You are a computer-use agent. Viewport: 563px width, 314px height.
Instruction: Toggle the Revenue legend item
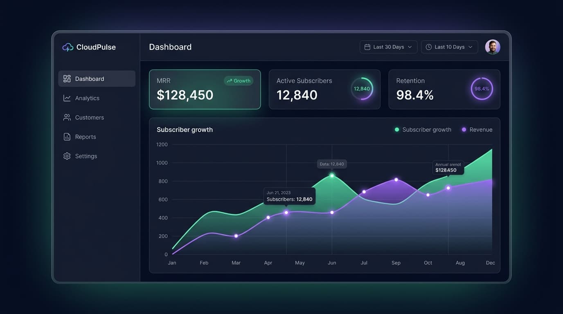click(x=477, y=130)
